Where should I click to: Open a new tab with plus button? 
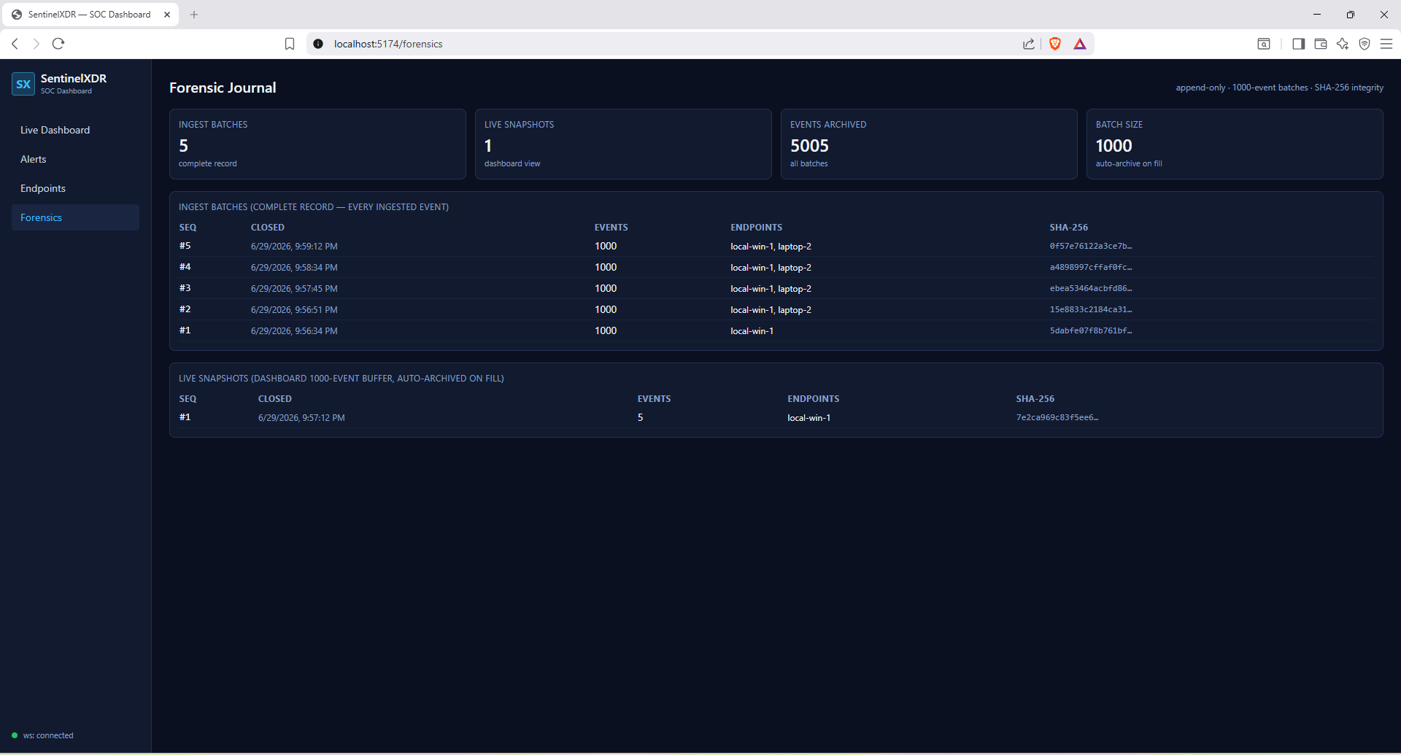194,15
